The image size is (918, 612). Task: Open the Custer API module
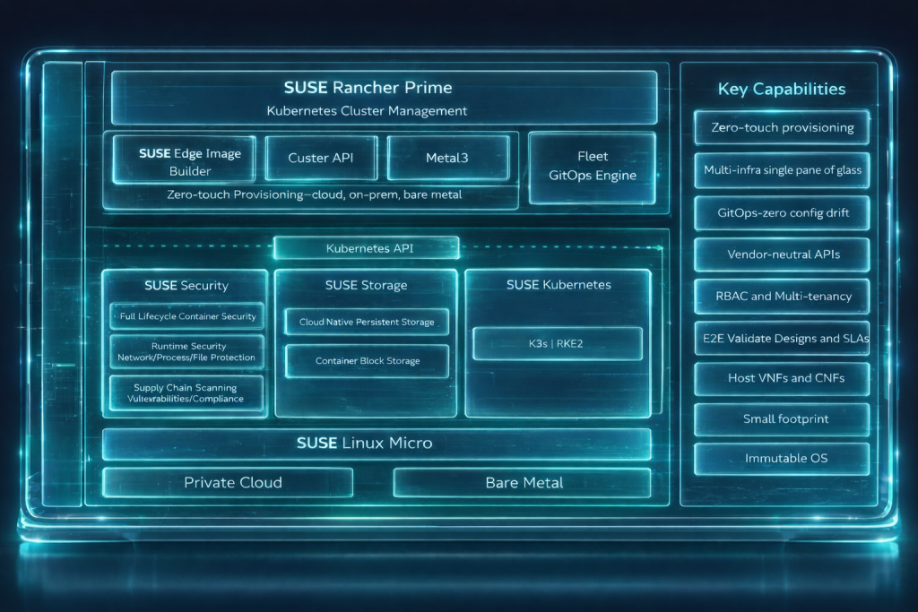320,158
